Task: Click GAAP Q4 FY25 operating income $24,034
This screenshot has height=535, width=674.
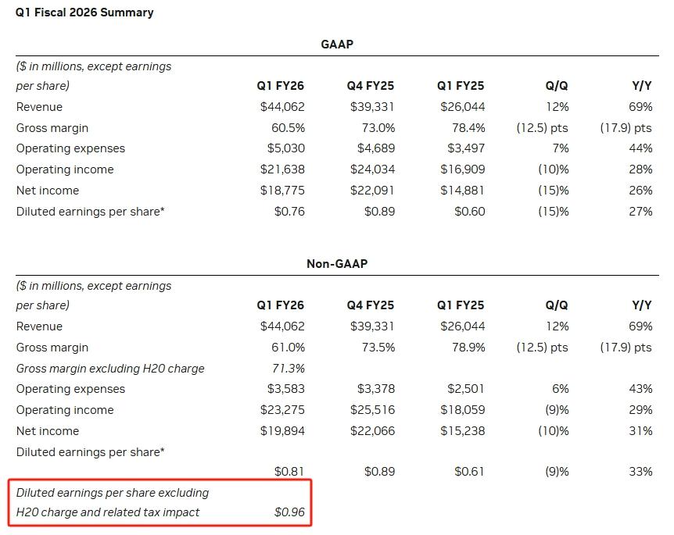Action: click(x=372, y=169)
